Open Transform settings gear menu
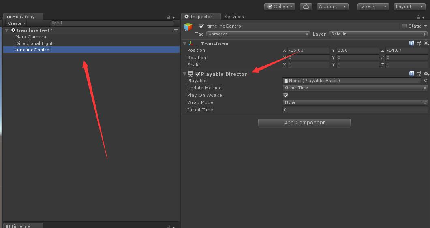This screenshot has width=430, height=228. (426, 43)
